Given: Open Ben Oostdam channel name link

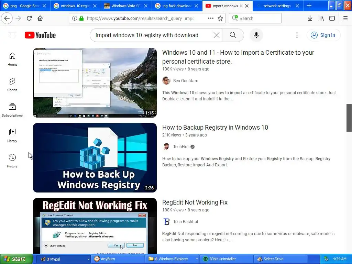Looking at the screenshot, I should point(186,80).
